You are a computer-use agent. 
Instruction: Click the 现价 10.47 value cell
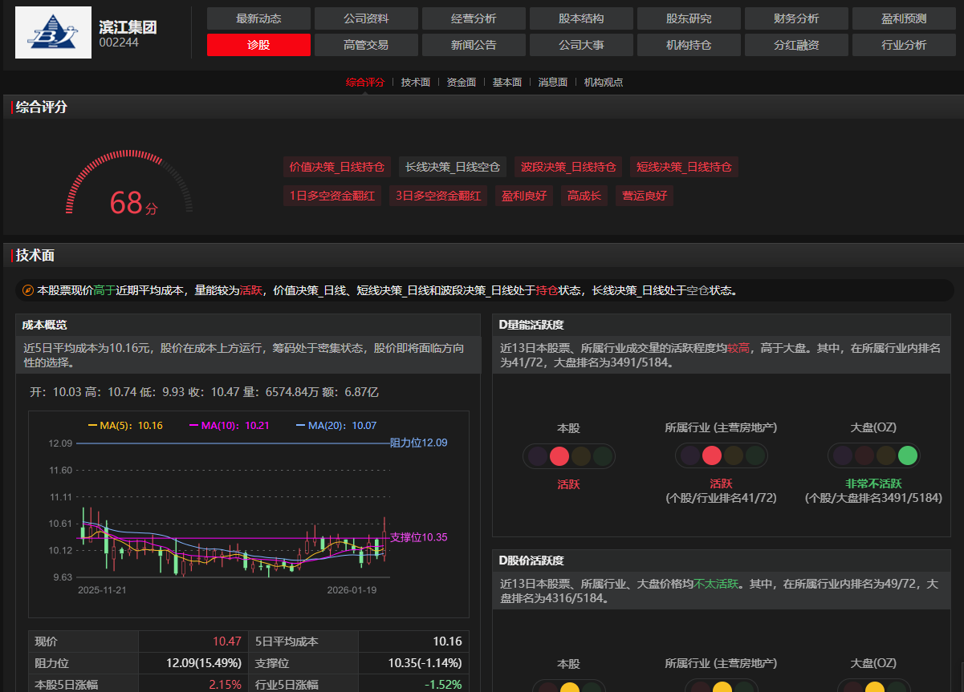click(x=193, y=641)
